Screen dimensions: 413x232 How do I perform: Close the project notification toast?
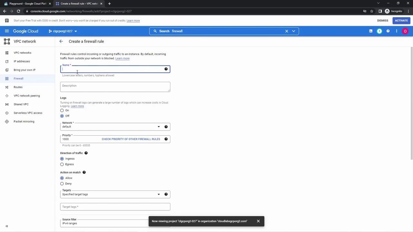(258, 221)
